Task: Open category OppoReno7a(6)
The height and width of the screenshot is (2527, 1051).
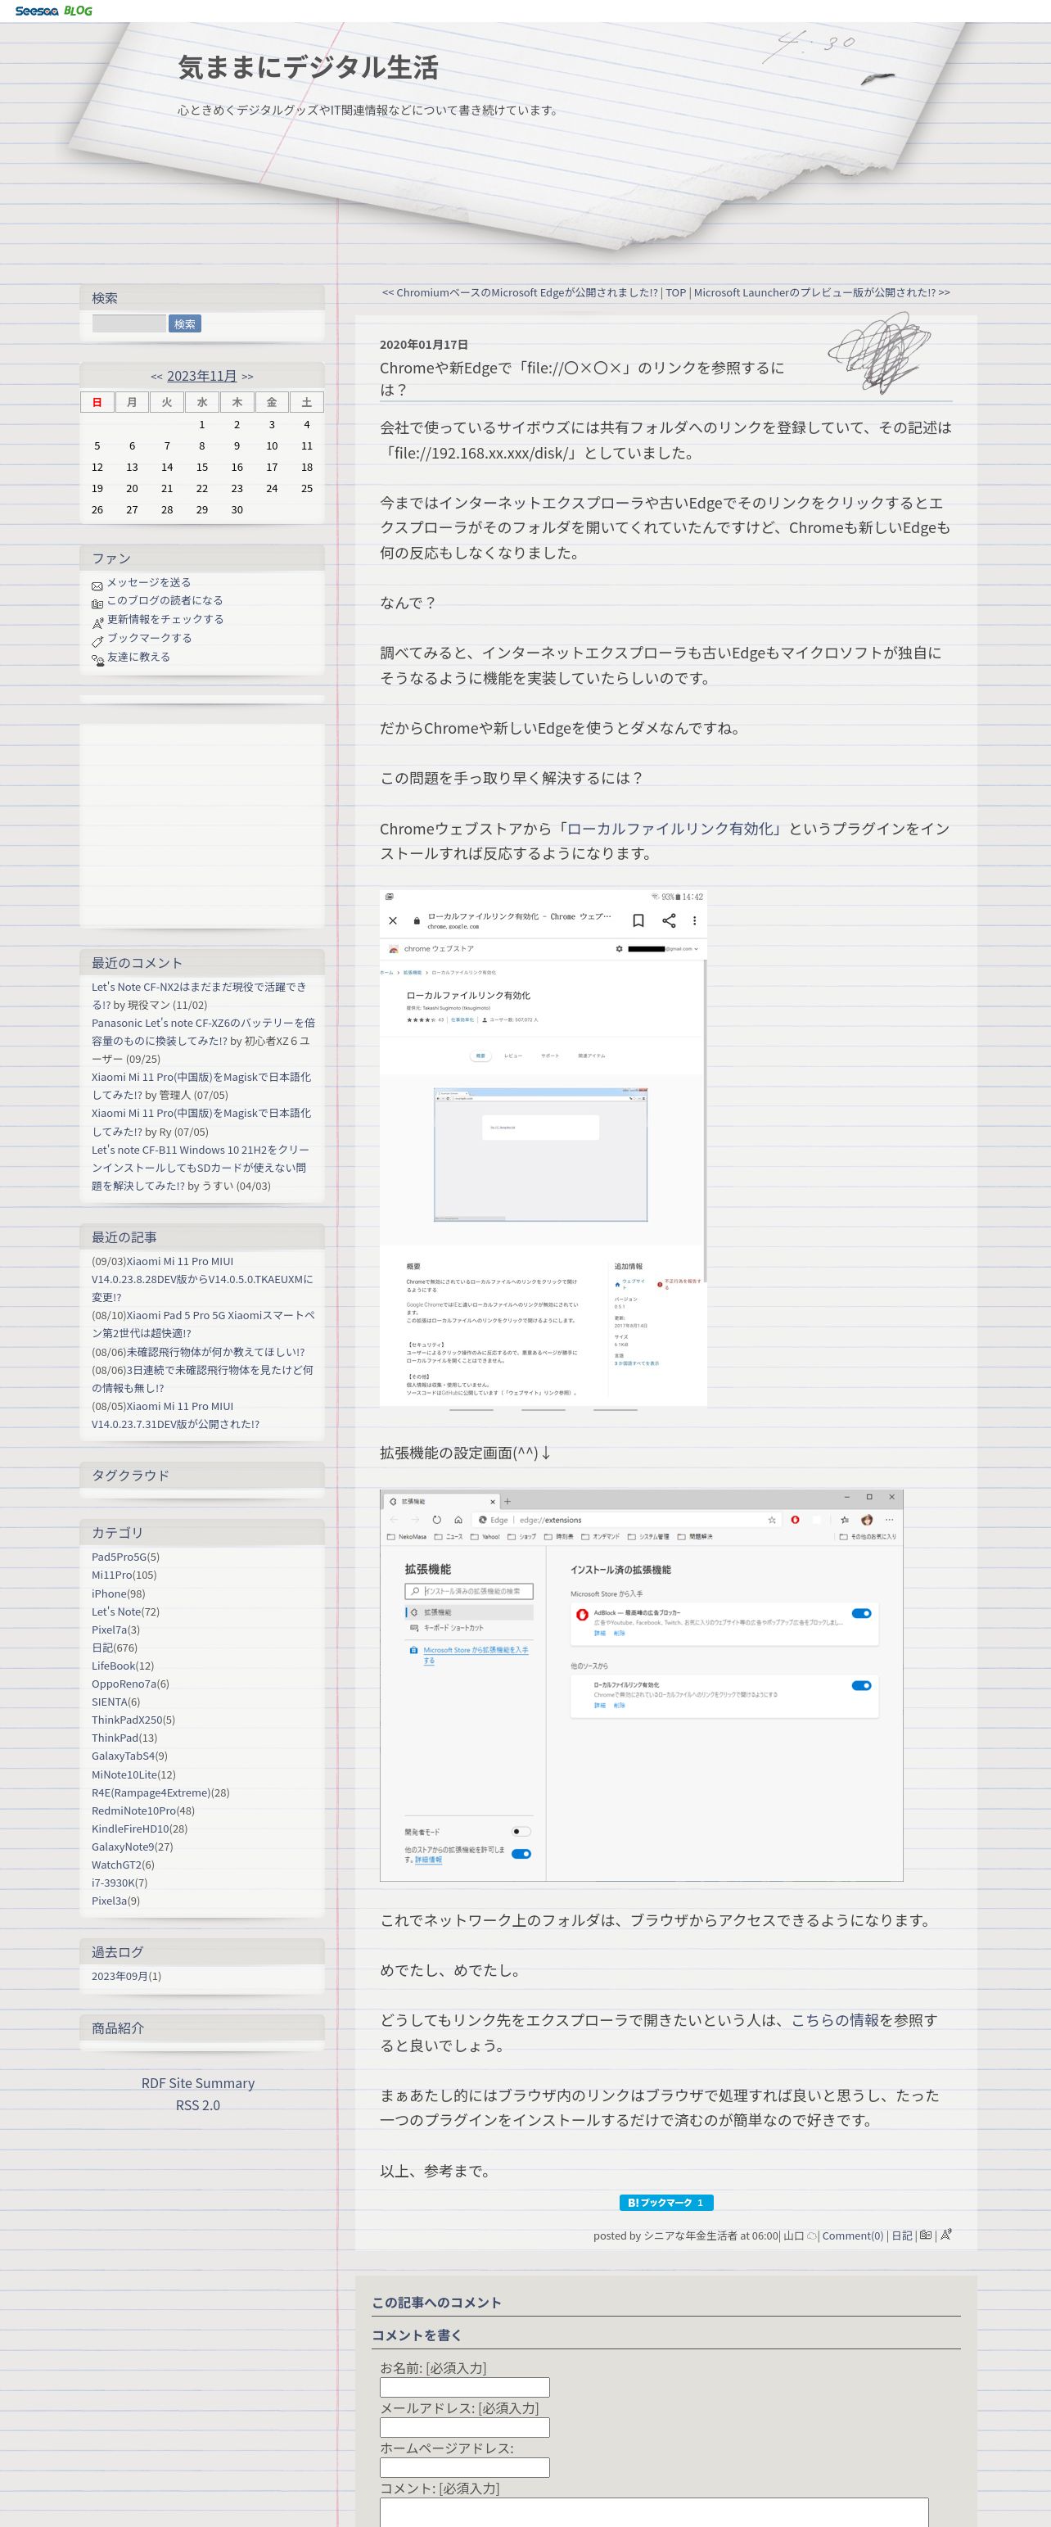Action: 130,1684
